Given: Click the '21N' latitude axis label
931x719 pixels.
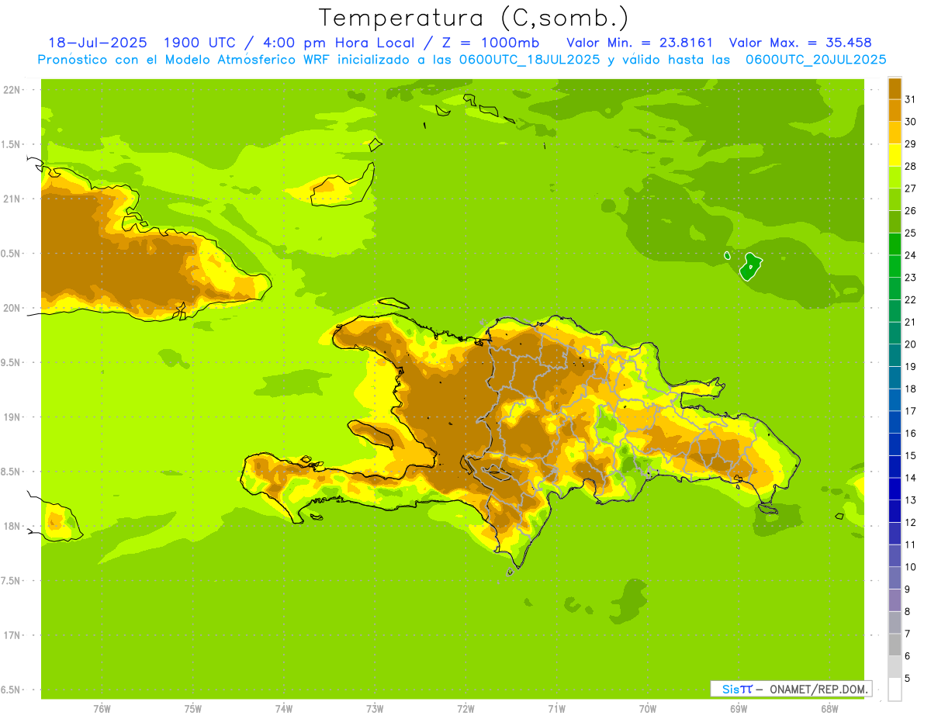Looking at the screenshot, I should [x=12, y=199].
